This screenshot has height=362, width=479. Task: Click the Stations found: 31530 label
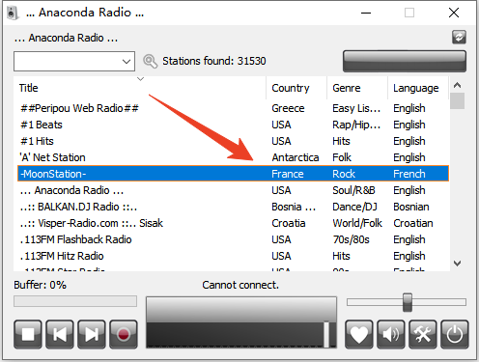click(x=214, y=61)
